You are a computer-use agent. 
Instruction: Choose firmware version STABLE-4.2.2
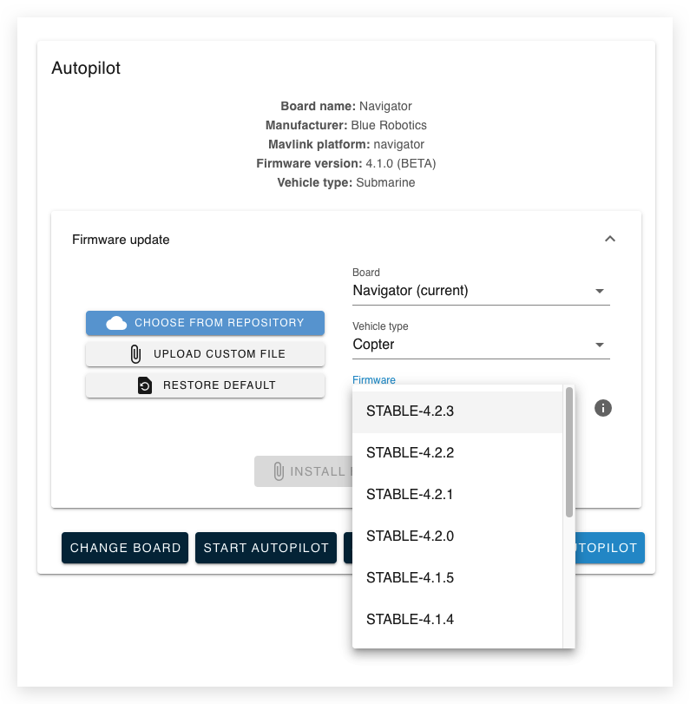[x=409, y=452]
